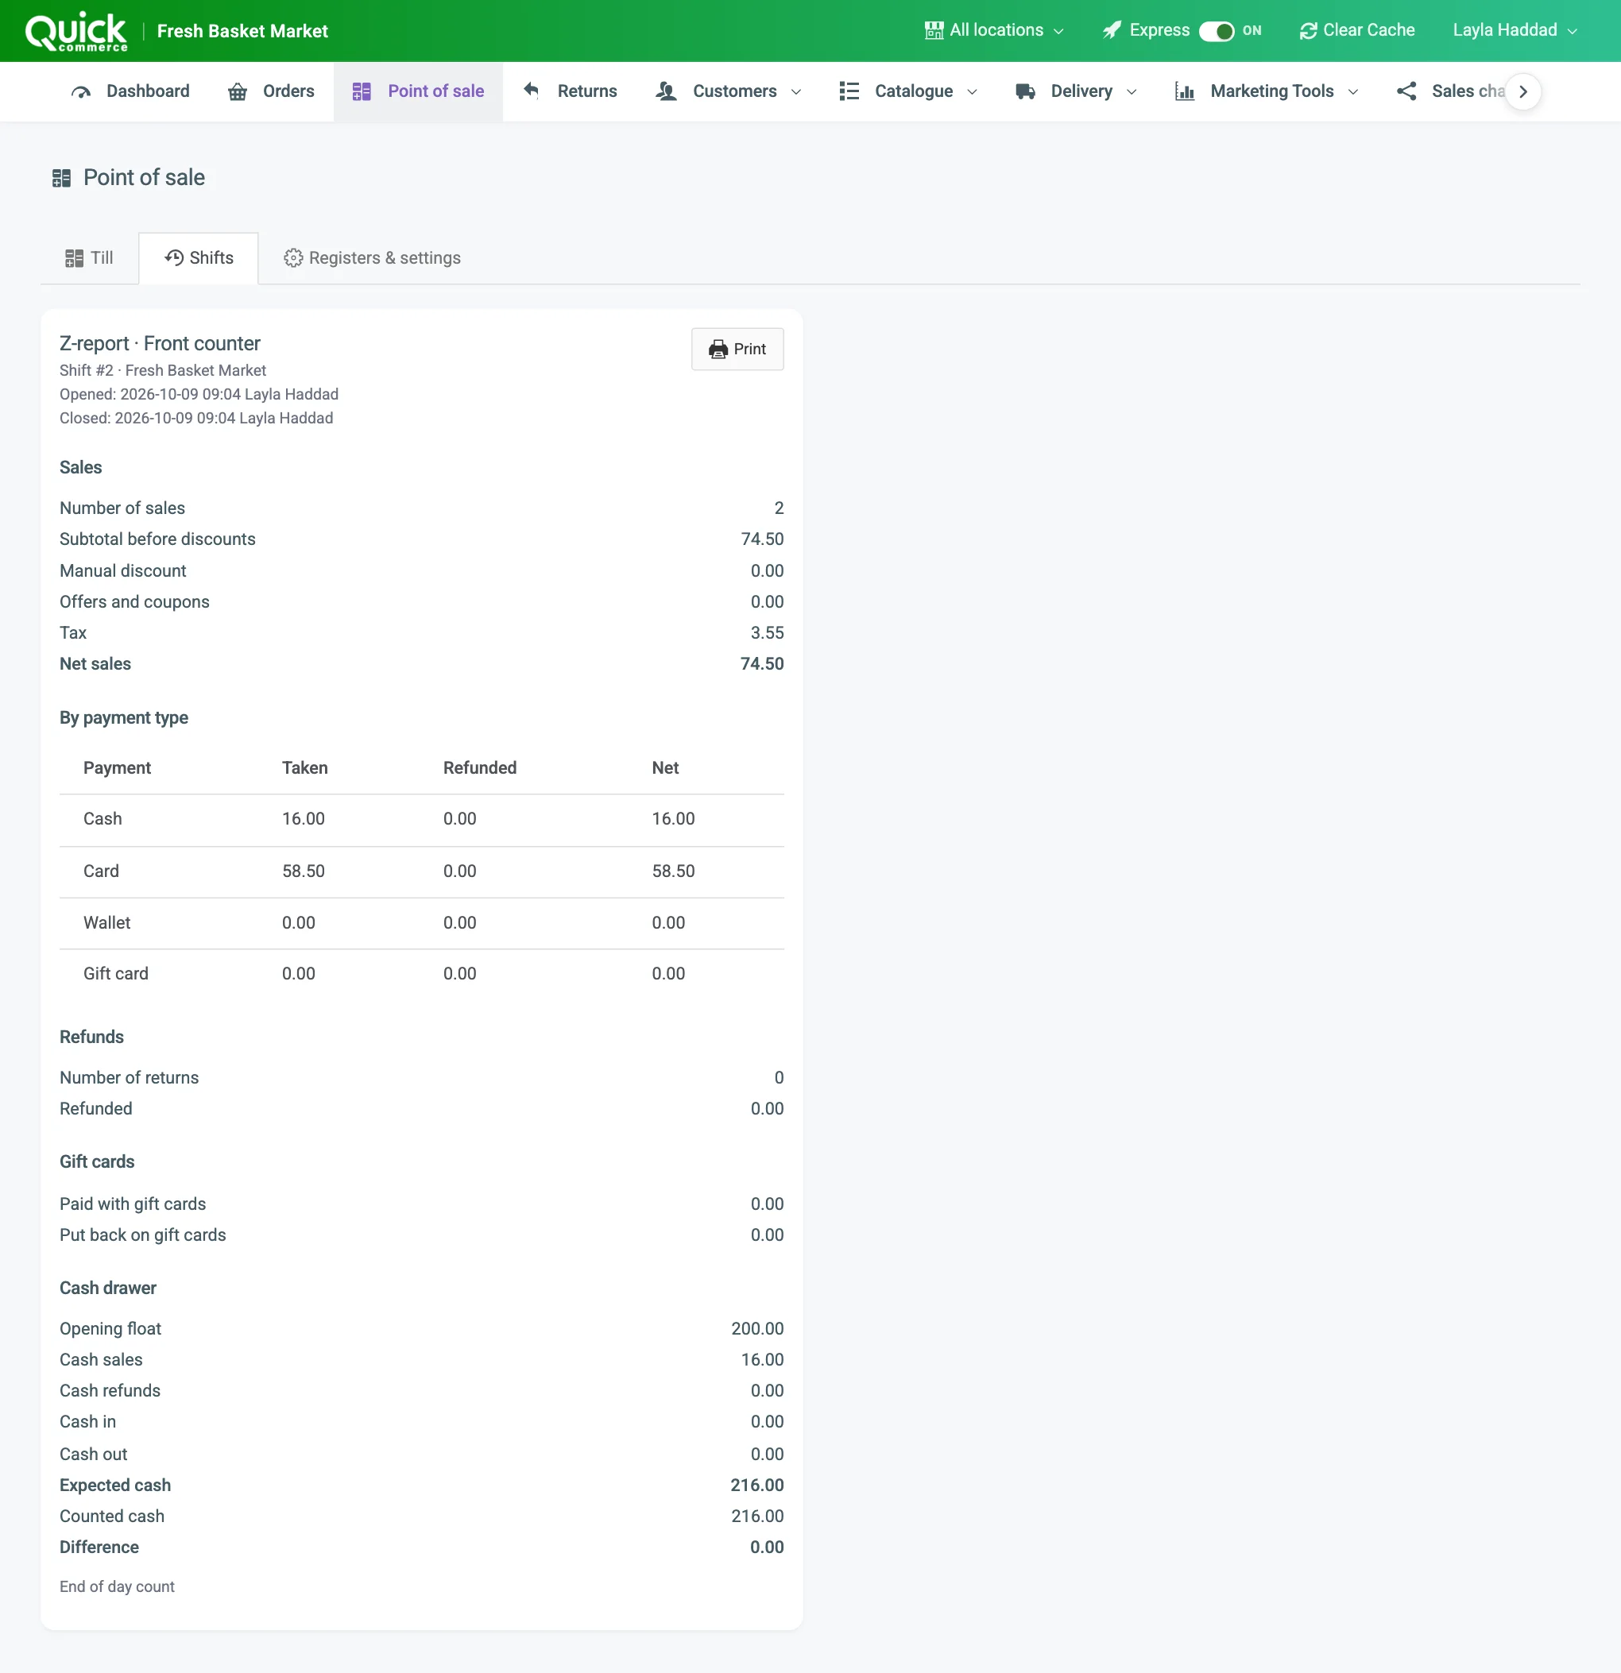1621x1673 pixels.
Task: Click the Returns arrow icon
Action: point(531,91)
